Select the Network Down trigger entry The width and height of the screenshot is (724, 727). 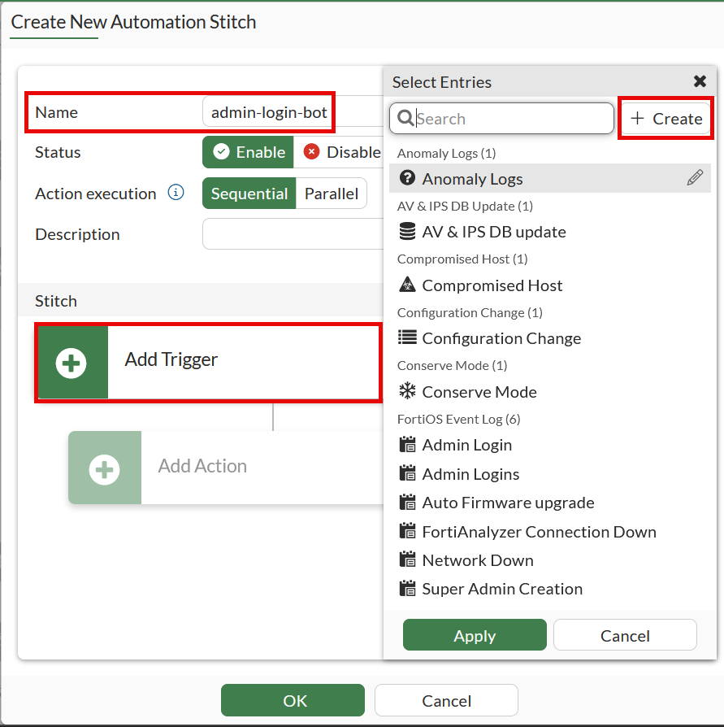(x=477, y=560)
